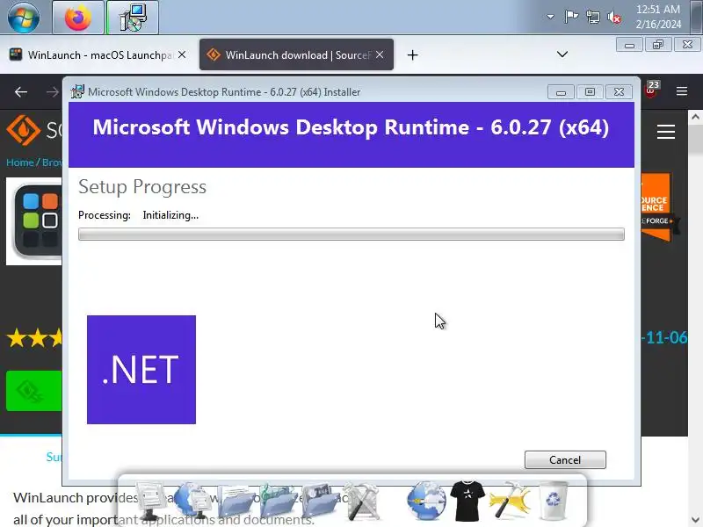Image resolution: width=703 pixels, height=527 pixels.
Task: Open the clock showing 12:51 AM
Action: pos(658,17)
